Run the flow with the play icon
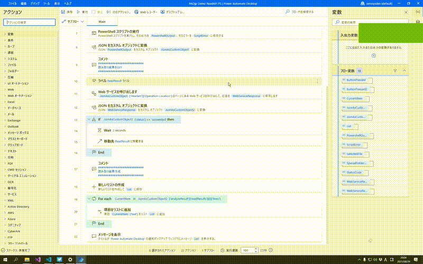This screenshot has height=264, width=423. click(78, 12)
